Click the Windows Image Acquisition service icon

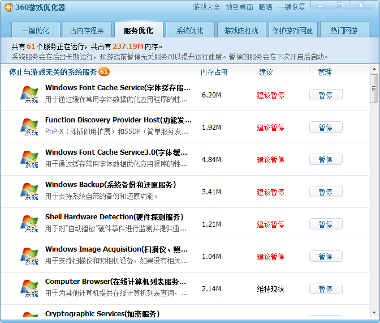click(29, 256)
